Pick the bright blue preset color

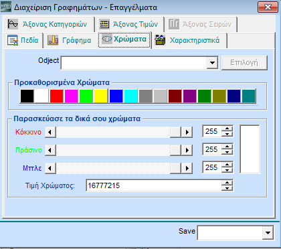pos(116,96)
